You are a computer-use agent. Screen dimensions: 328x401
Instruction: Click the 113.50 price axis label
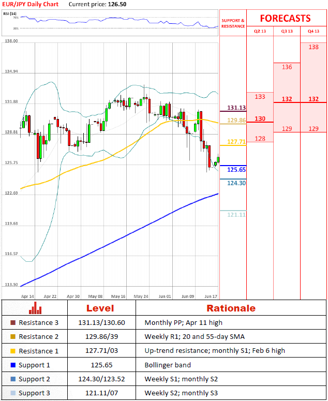(x=11, y=285)
